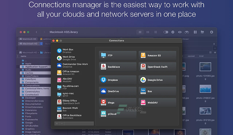
Task: Select the Graphics folder row
Action: [35, 129]
